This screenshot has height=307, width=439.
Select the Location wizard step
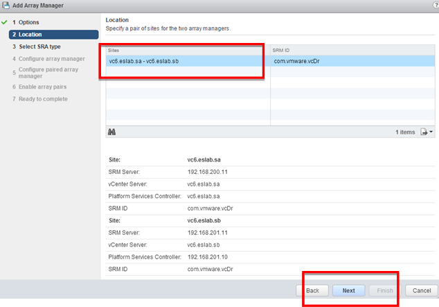coord(30,34)
